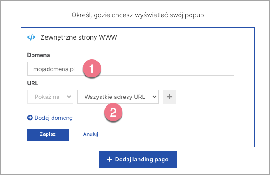Click the Dodaj landing page button
The width and height of the screenshot is (270, 175).
[x=138, y=160]
